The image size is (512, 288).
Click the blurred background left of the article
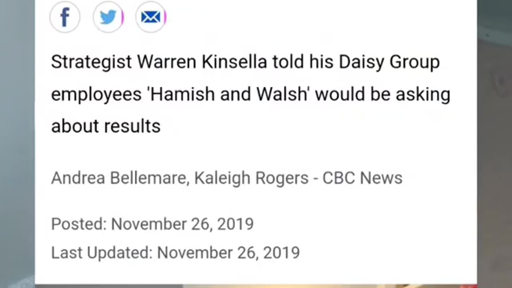pyautogui.click(x=17, y=144)
